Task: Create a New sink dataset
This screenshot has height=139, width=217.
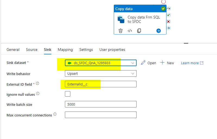Action: (x=167, y=63)
